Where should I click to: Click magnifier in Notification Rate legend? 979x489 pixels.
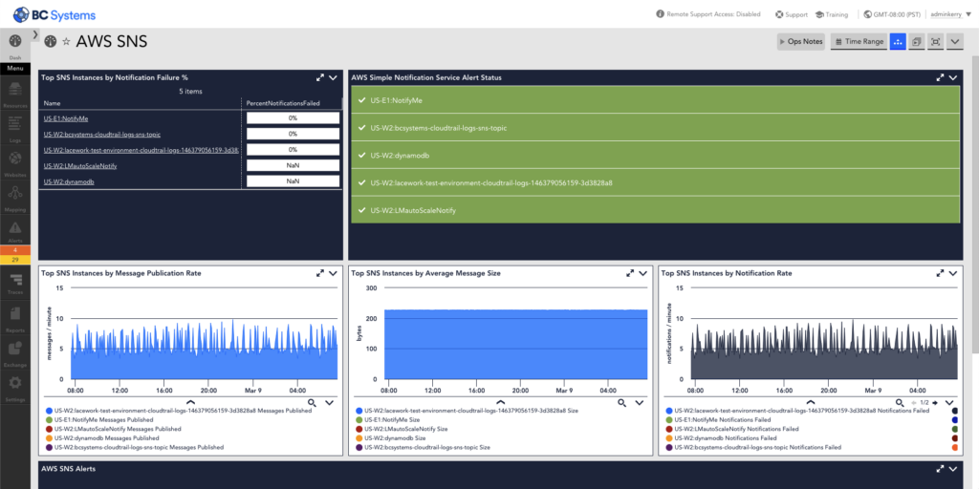[x=900, y=403]
